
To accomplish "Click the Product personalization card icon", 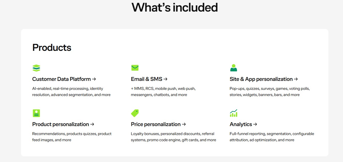I will coord(36,113).
